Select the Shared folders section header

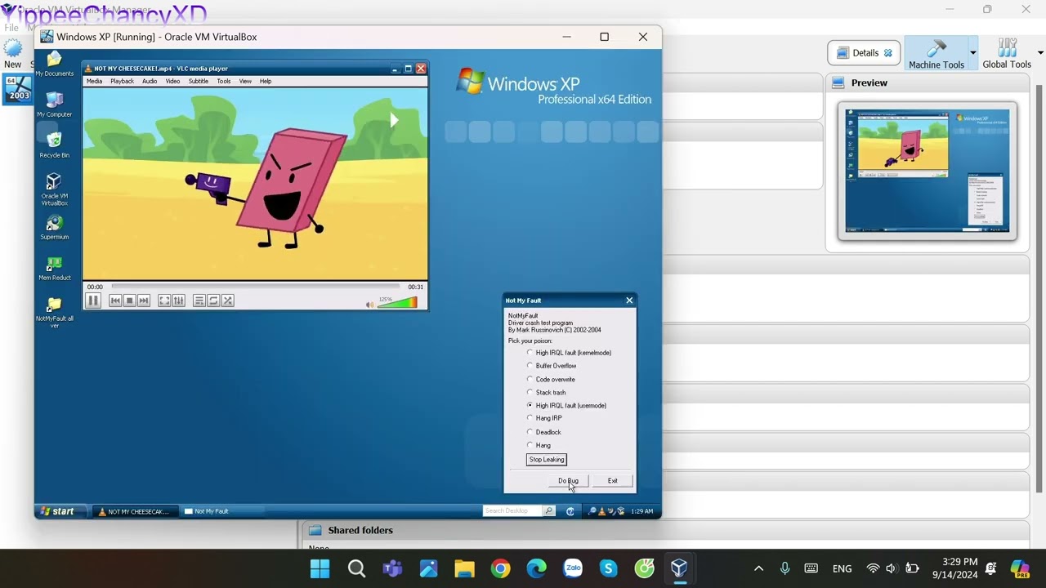[x=360, y=530]
